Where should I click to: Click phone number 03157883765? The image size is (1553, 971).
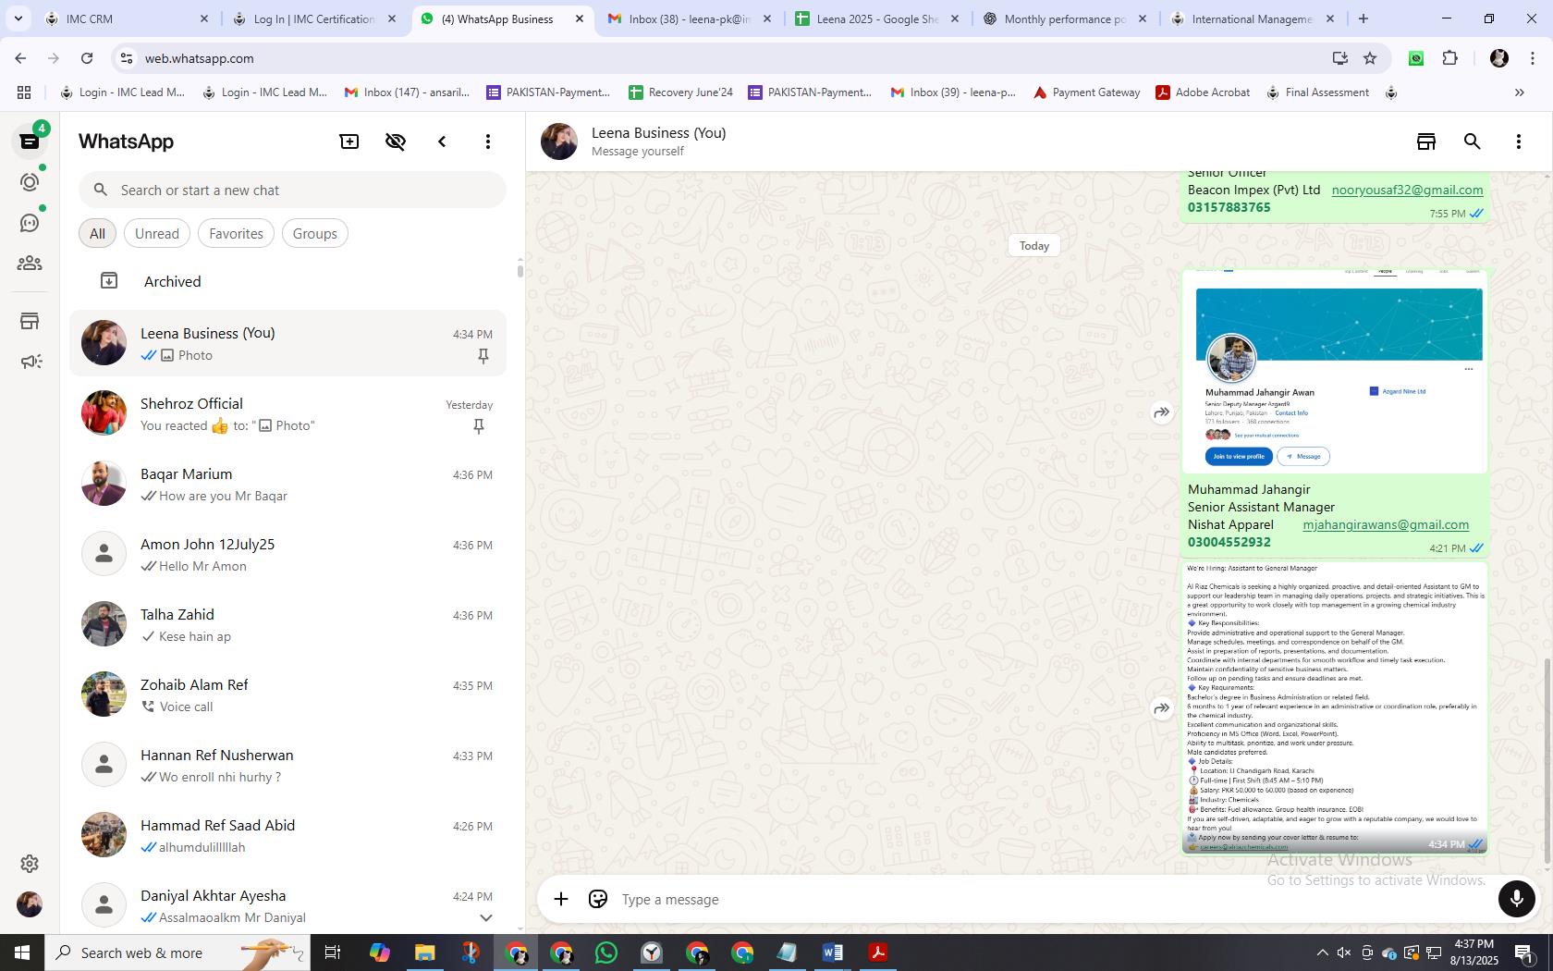[x=1229, y=207]
